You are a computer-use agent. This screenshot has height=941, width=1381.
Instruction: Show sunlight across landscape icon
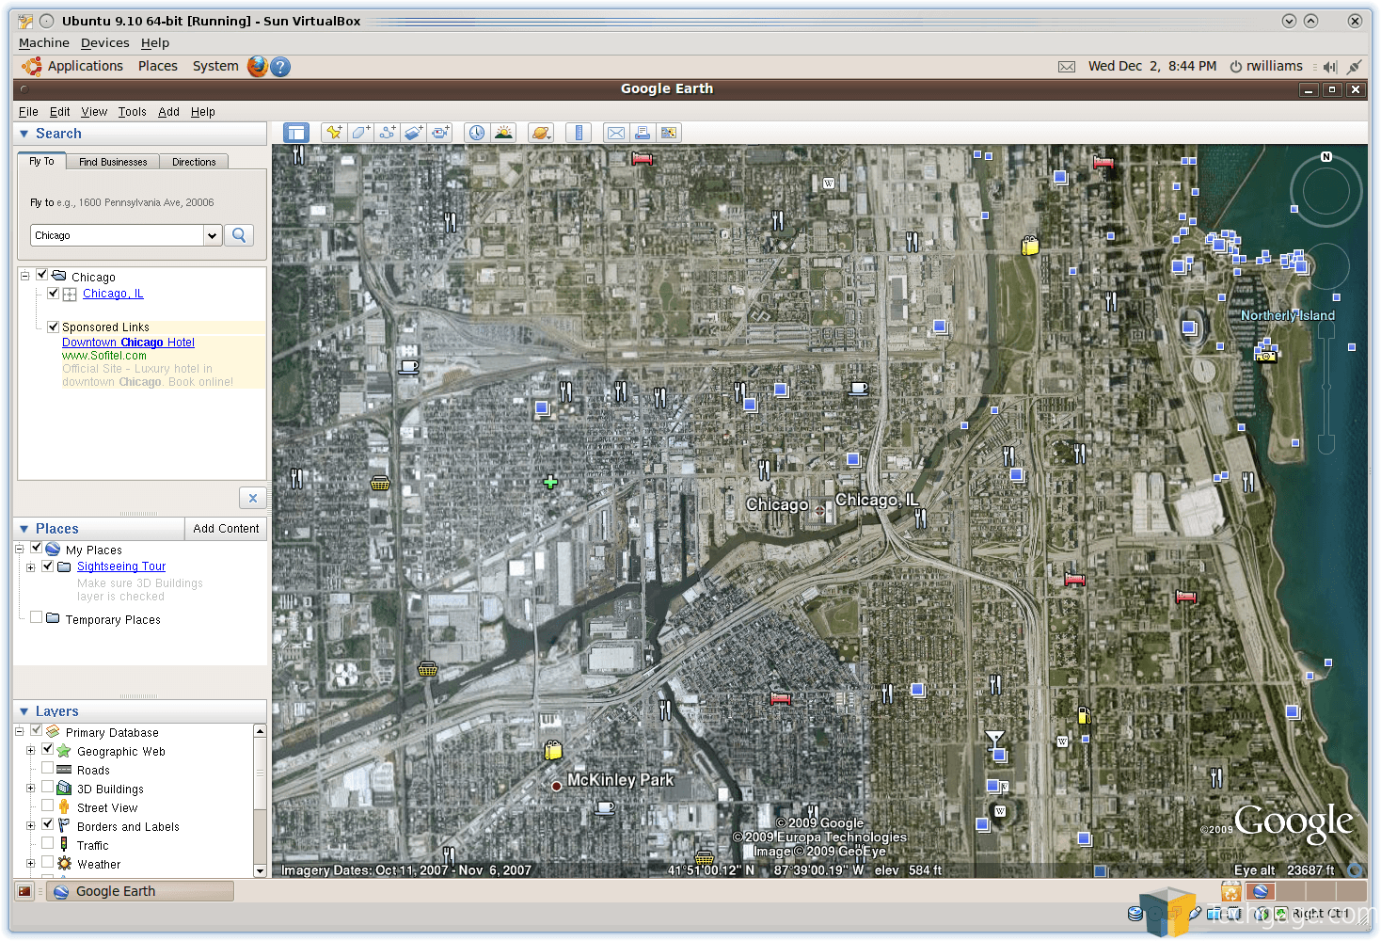pyautogui.click(x=503, y=133)
